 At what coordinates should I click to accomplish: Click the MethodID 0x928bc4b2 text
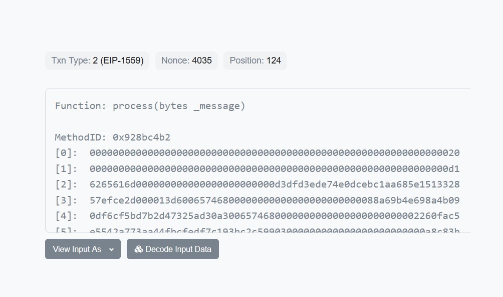click(x=116, y=137)
